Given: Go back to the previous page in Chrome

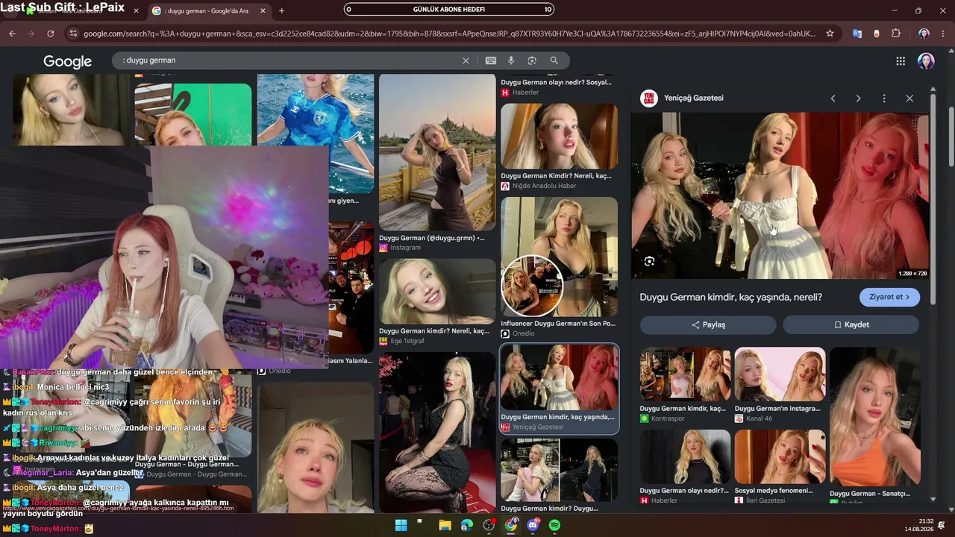Looking at the screenshot, I should (x=12, y=34).
